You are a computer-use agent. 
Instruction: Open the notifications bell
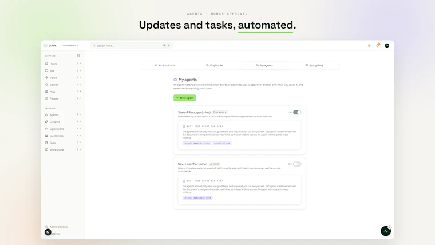click(x=378, y=45)
